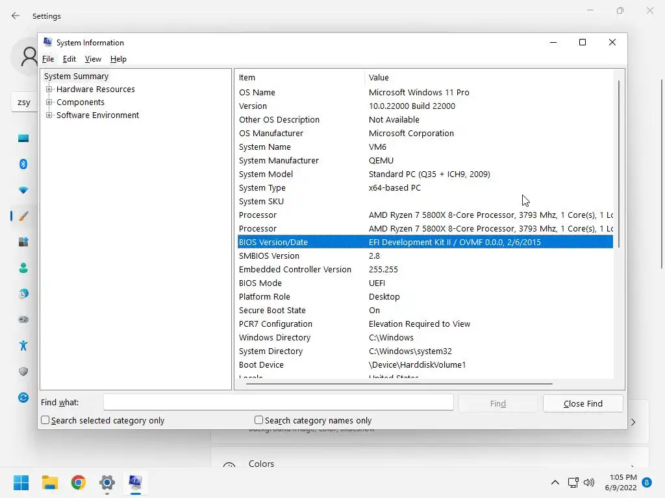
Task: Open the Help menu
Action: (118, 59)
